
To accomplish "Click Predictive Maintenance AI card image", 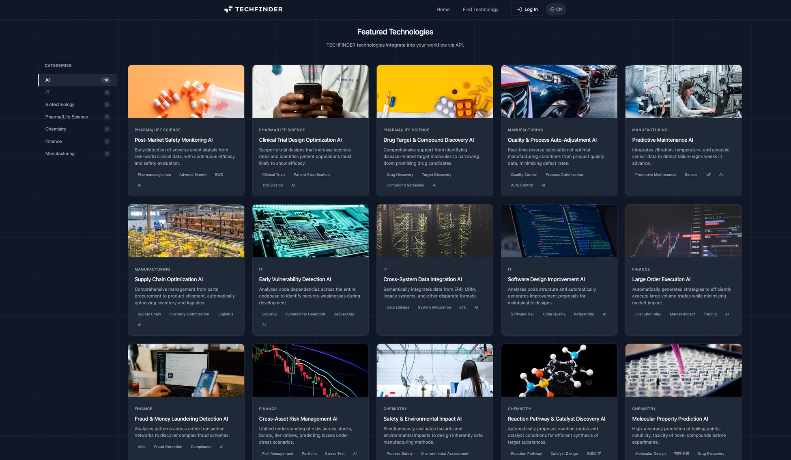I will point(683,91).
